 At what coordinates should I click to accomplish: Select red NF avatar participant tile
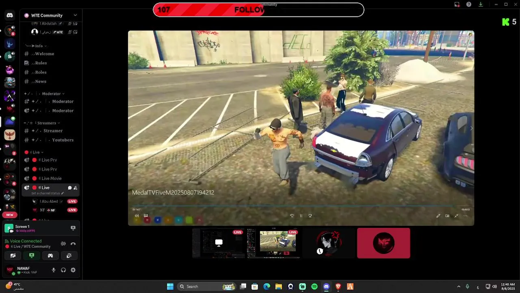point(383,243)
